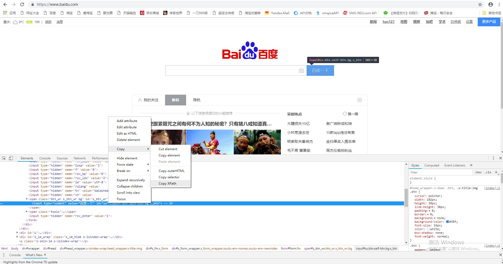Choose Copy selector in the submenu

coord(171,177)
